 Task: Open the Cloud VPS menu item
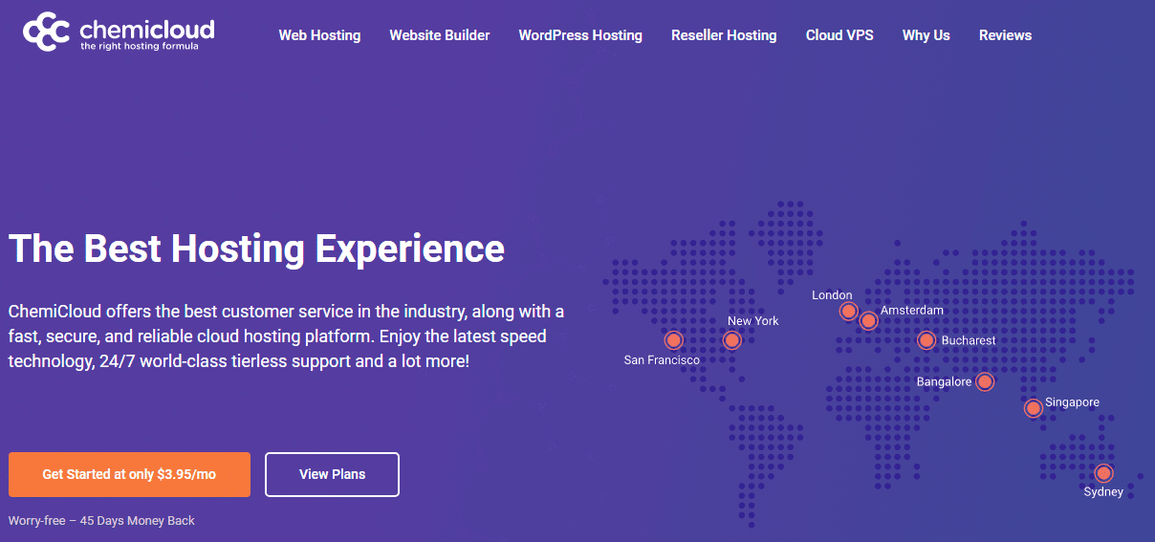click(x=839, y=35)
